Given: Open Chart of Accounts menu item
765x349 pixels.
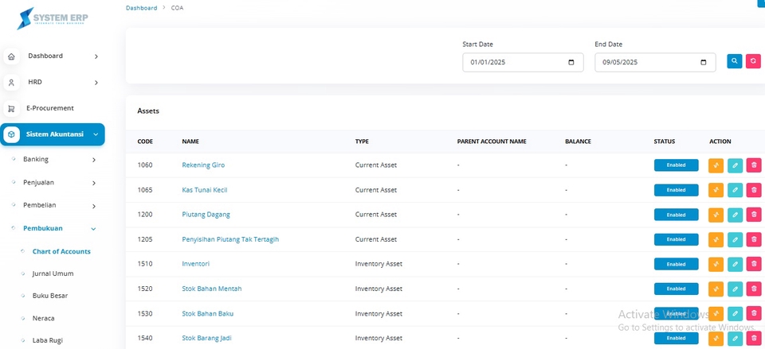Looking at the screenshot, I should coord(61,252).
